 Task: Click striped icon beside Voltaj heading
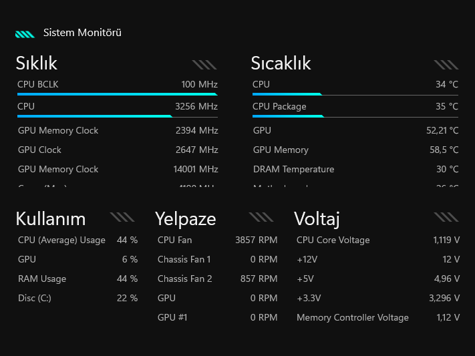tap(446, 217)
